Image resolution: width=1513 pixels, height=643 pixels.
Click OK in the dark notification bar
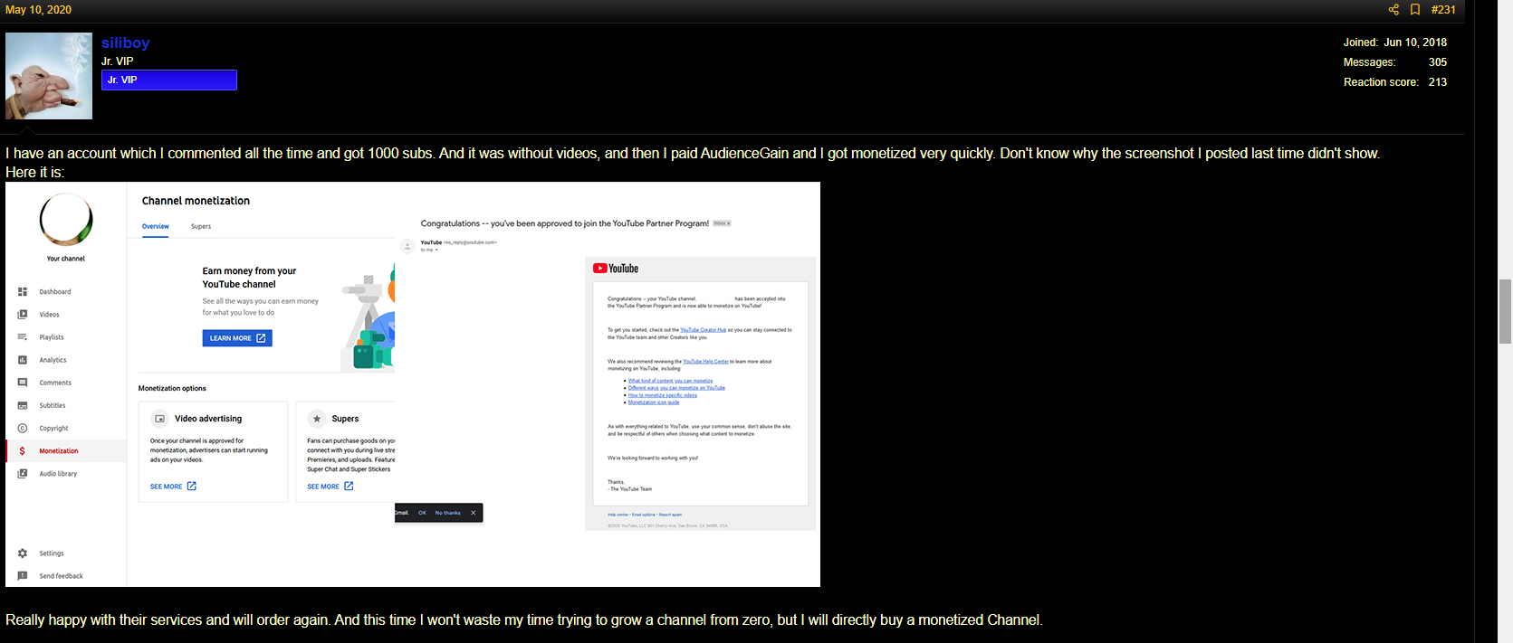click(422, 513)
